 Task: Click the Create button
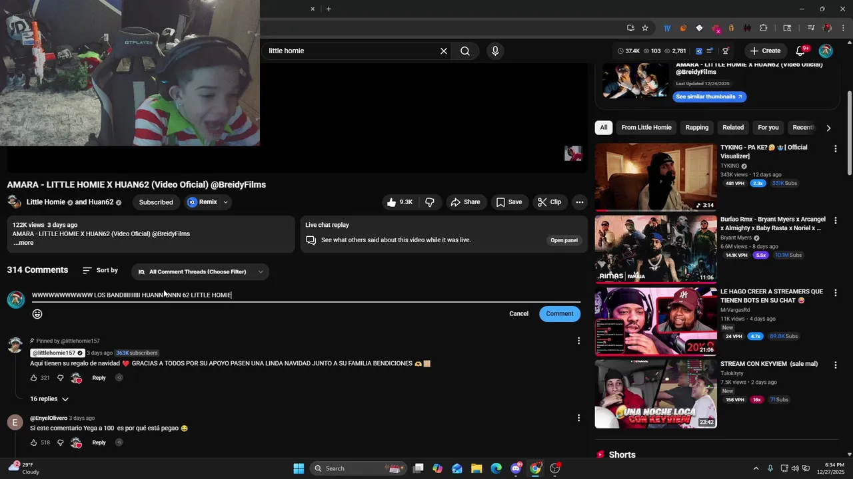point(765,51)
